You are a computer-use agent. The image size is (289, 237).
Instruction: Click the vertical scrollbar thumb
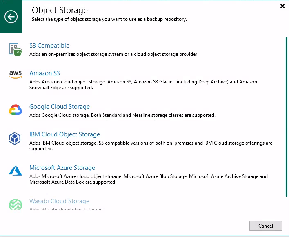[286, 117]
